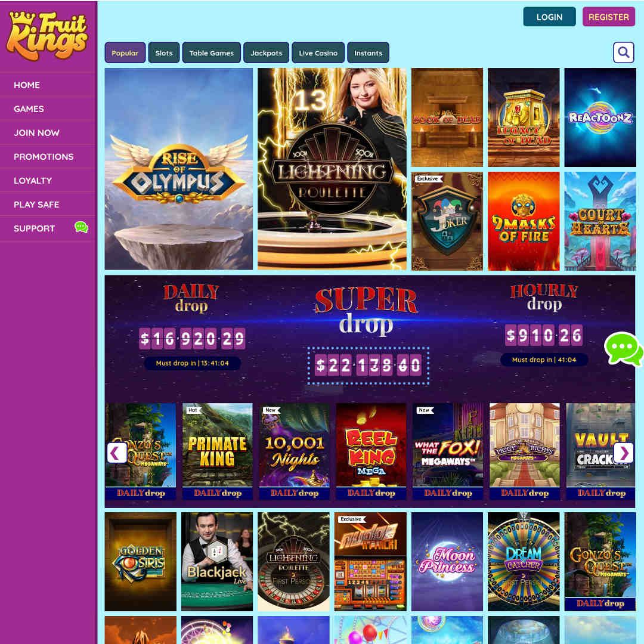Open the Reactoonz game thumbnail
Viewport: 644px width, 644px height.
click(x=600, y=117)
